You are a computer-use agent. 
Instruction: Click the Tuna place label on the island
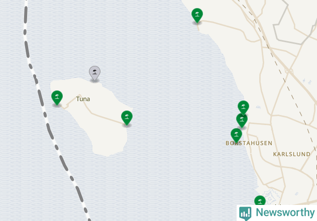pos(83,99)
